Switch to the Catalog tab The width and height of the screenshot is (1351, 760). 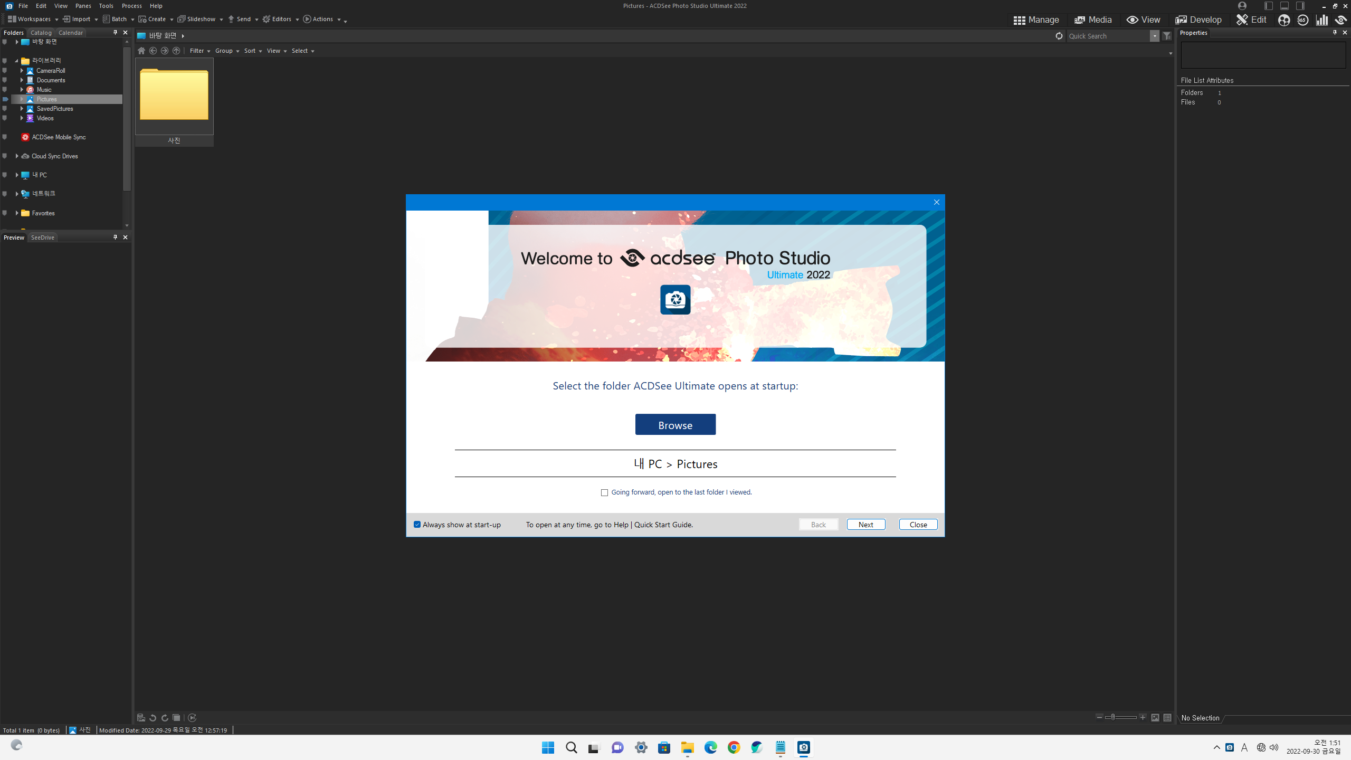click(x=41, y=33)
